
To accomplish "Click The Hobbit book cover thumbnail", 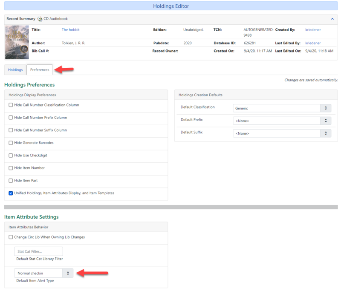I will pos(17,42).
